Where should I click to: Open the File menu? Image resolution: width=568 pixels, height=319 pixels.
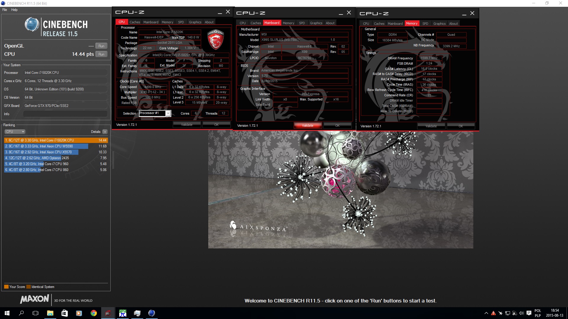5,10
